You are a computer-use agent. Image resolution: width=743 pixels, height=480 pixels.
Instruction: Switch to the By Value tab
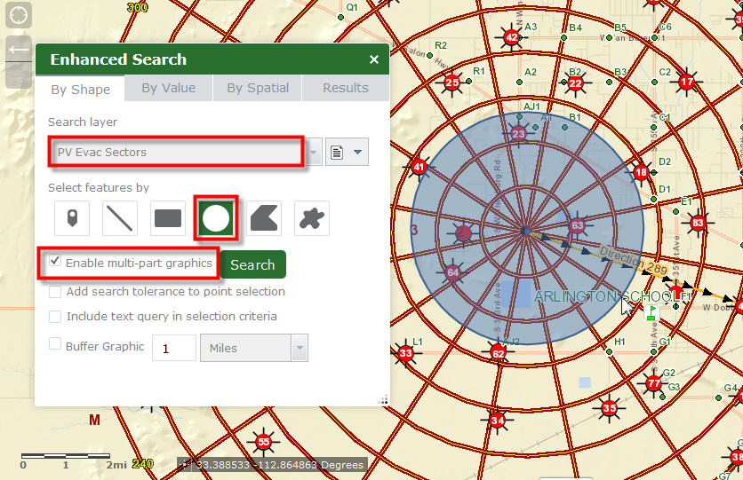pos(169,88)
